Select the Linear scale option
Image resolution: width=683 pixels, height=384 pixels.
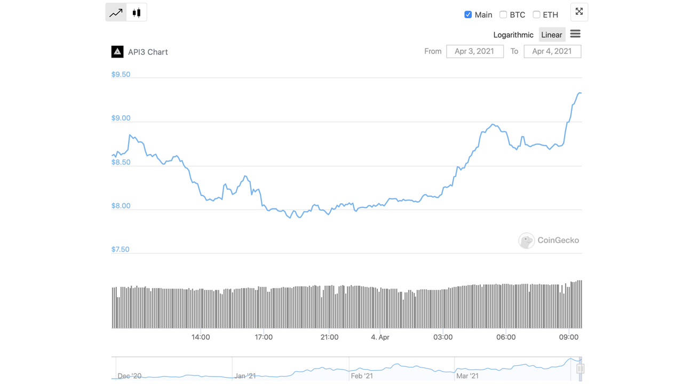coord(551,35)
